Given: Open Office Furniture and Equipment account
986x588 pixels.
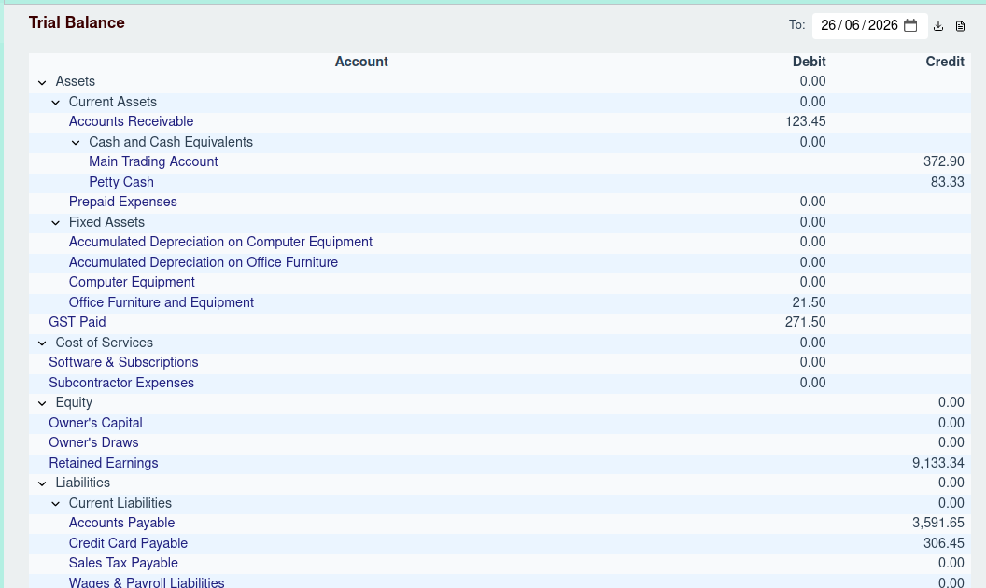Looking at the screenshot, I should (161, 302).
